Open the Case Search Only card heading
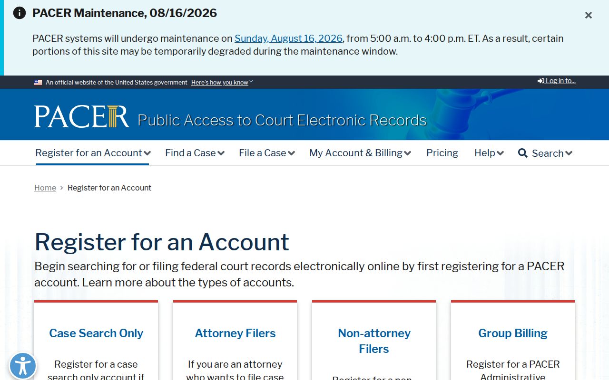Viewport: 609px width, 380px height. tap(96, 333)
